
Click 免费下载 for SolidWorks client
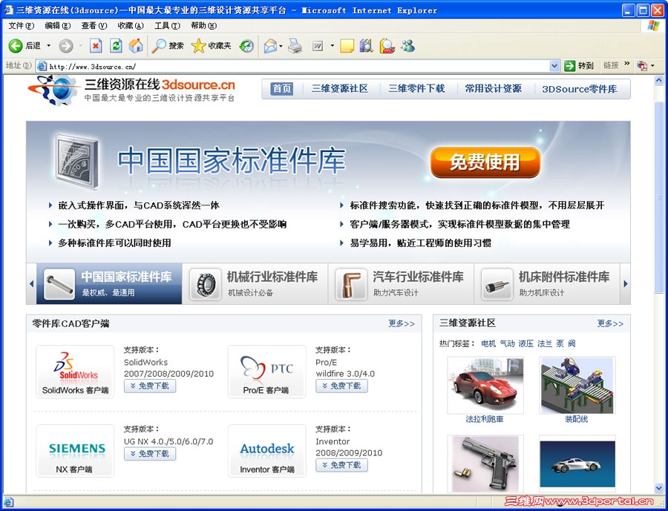click(150, 386)
